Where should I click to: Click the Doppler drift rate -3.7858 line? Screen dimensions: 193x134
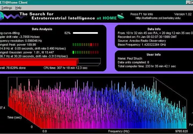pos(20,37)
